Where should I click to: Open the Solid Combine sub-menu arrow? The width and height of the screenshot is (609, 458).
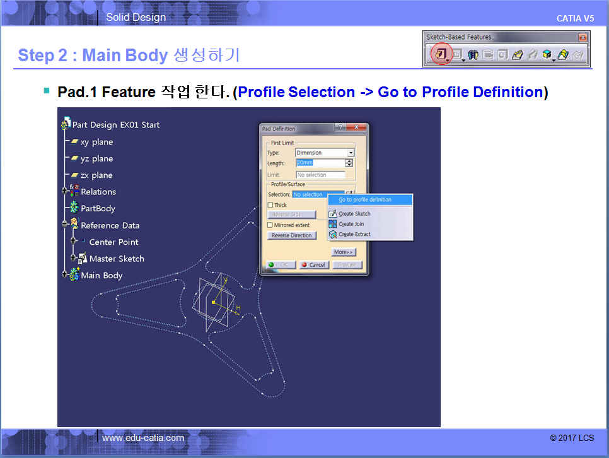(554, 61)
